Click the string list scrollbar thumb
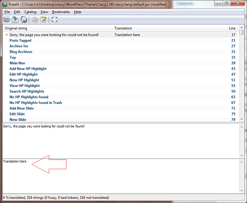This screenshot has width=247, height=203. [x=241, y=32]
